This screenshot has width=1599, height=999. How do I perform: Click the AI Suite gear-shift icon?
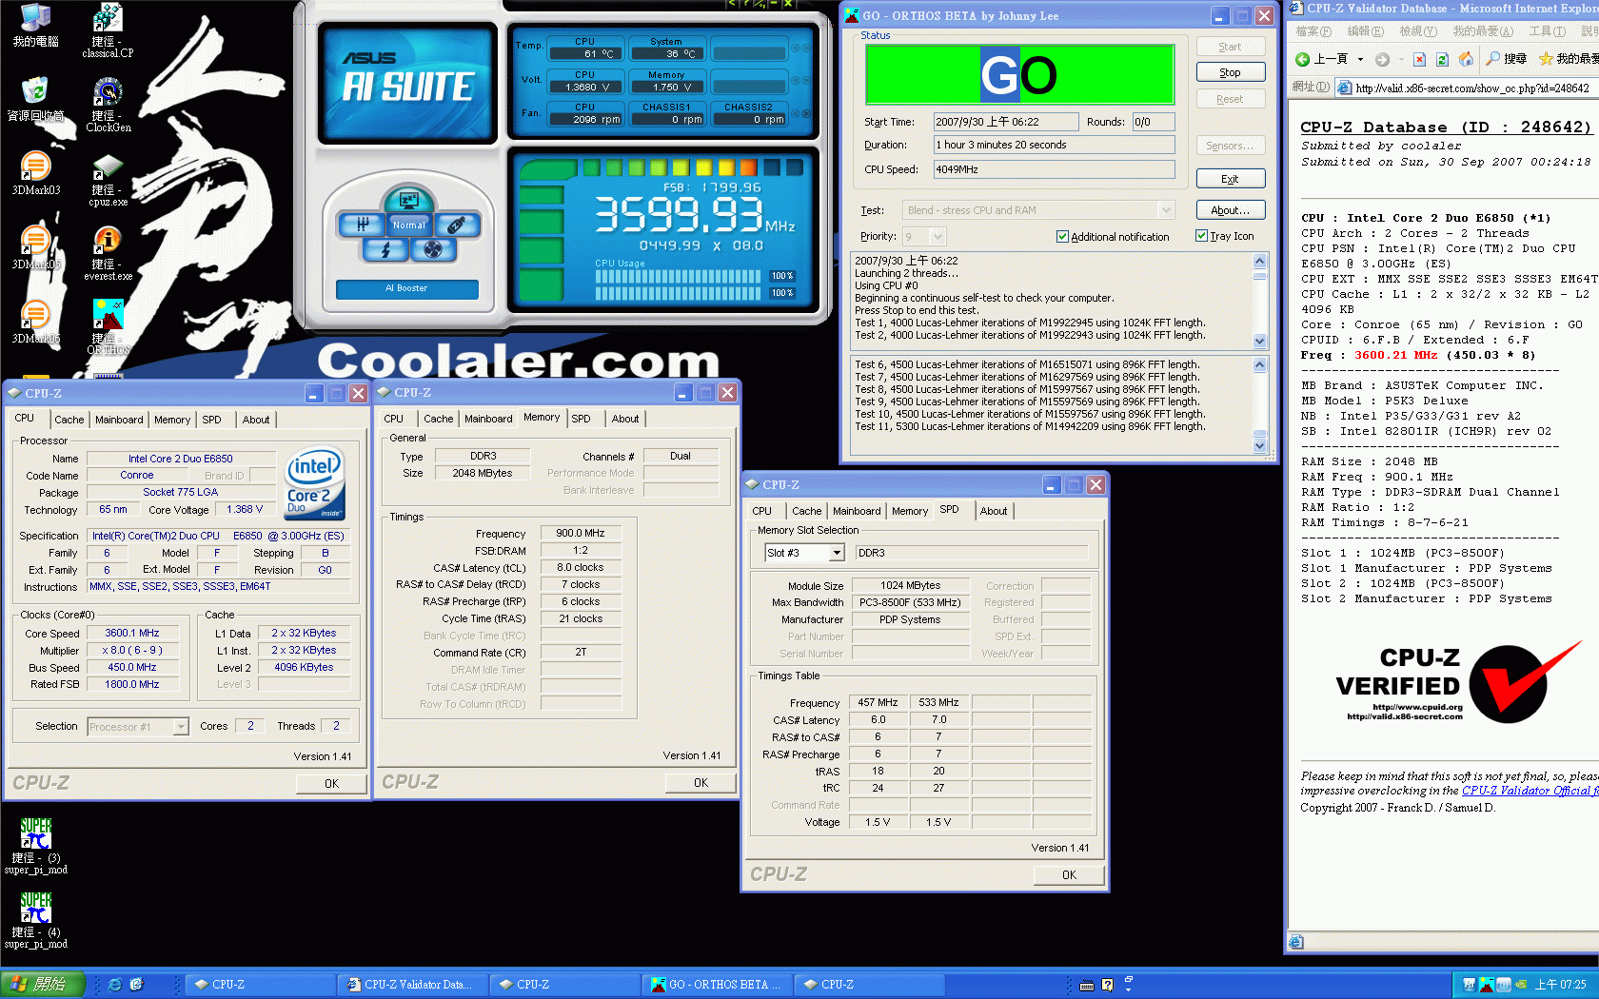(363, 225)
